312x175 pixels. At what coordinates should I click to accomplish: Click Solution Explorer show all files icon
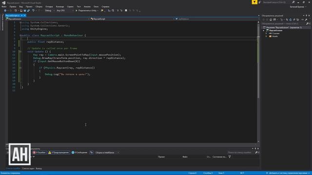(298, 19)
